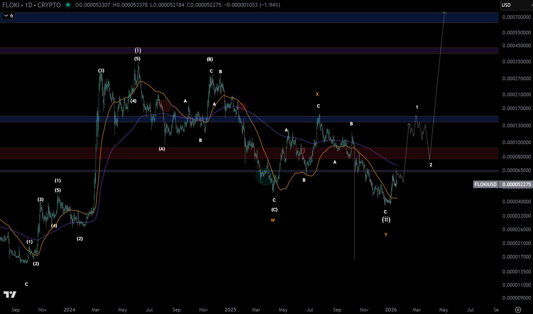The width and height of the screenshot is (533, 314).
Task: Click the FLOKI 1D CRYPTO symbol title
Action: click(x=32, y=5)
